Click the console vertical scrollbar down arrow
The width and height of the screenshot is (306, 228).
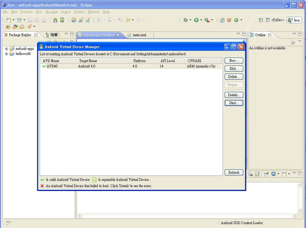click(x=300, y=210)
